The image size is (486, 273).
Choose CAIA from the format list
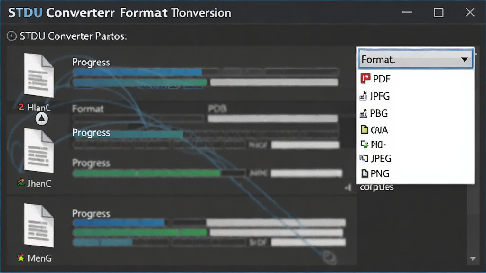pyautogui.click(x=415, y=130)
